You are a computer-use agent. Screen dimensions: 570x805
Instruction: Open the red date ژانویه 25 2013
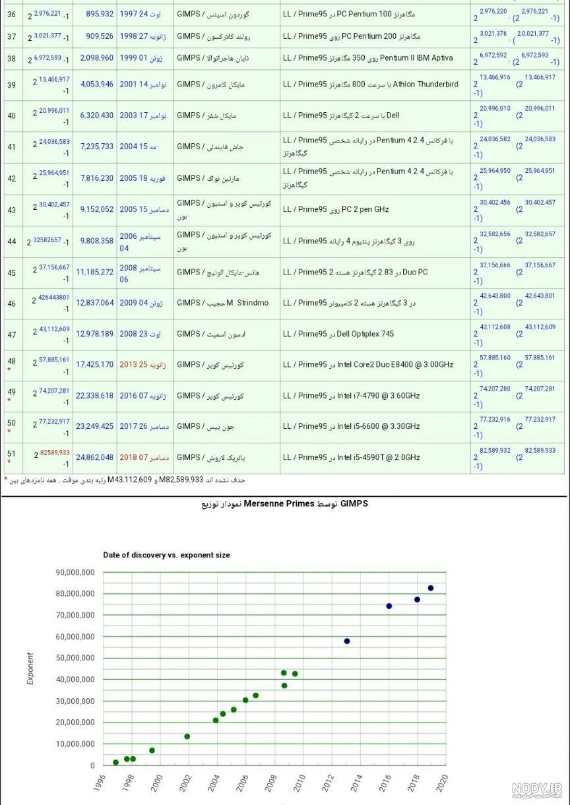coord(143,364)
